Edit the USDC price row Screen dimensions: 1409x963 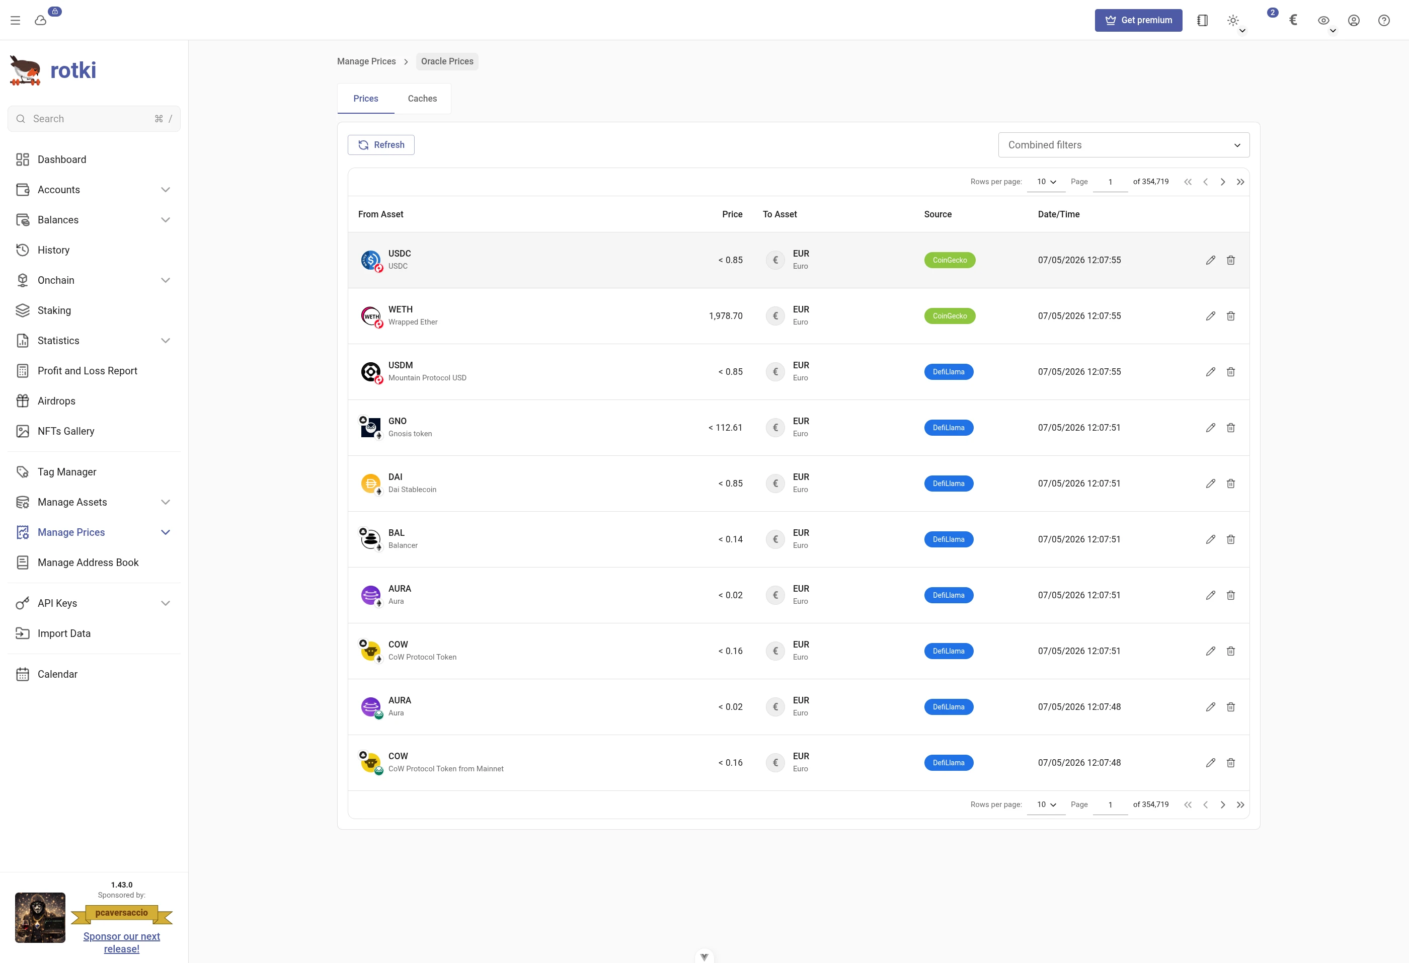(x=1211, y=260)
